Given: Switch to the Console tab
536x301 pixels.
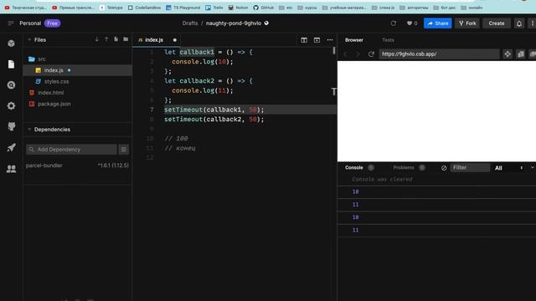Looking at the screenshot, I should click(353, 167).
